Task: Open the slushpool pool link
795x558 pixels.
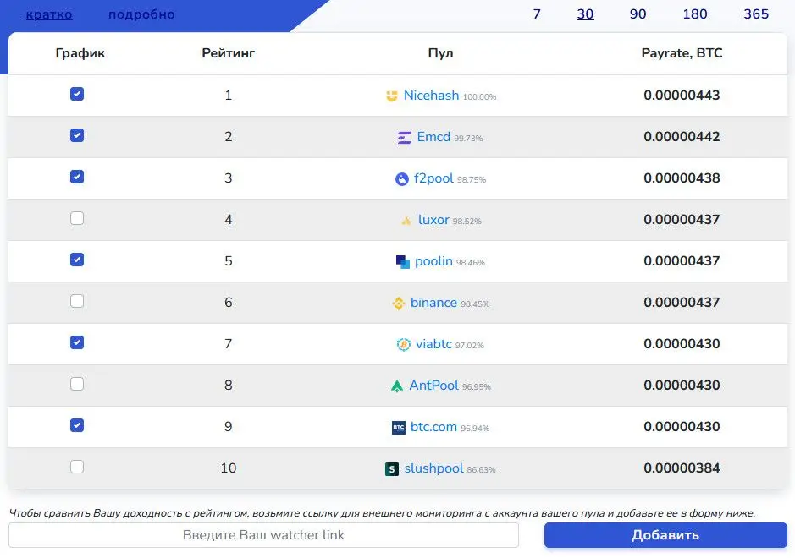Action: click(x=433, y=469)
